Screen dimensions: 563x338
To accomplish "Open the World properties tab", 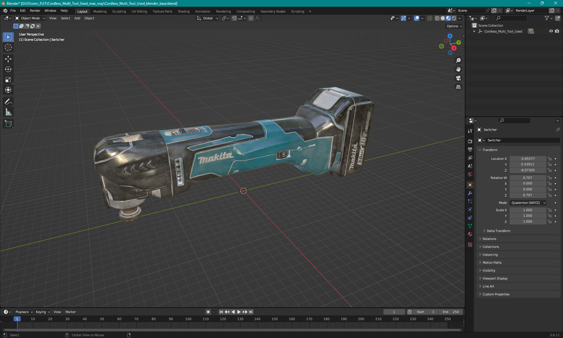I will (x=470, y=174).
